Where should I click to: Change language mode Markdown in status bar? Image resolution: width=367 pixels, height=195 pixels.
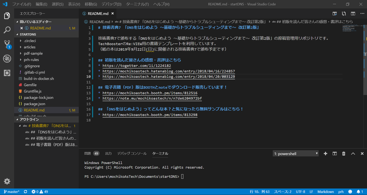326,192
